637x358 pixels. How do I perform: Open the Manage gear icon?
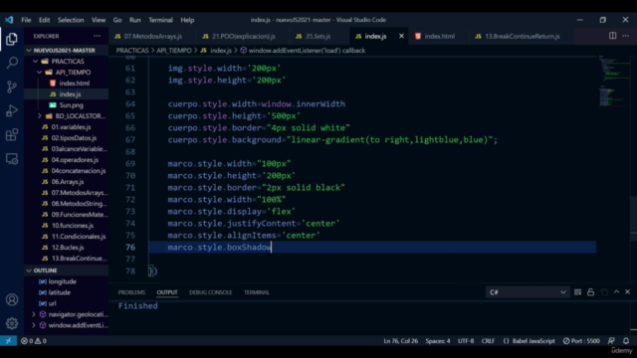coord(12,323)
